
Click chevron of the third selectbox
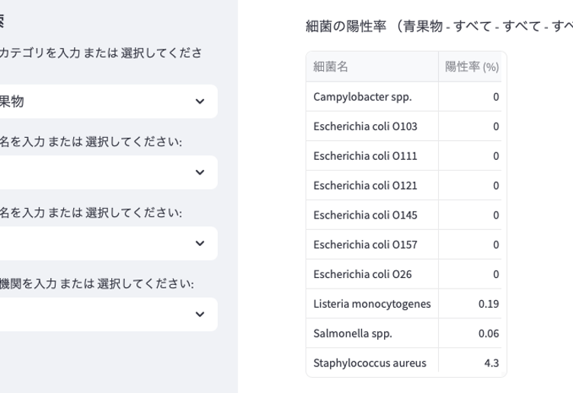coord(200,243)
